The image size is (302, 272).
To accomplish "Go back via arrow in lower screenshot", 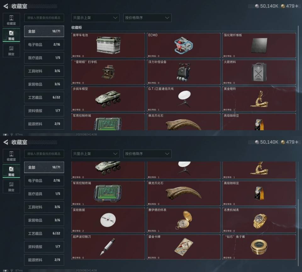I will coord(6,142).
